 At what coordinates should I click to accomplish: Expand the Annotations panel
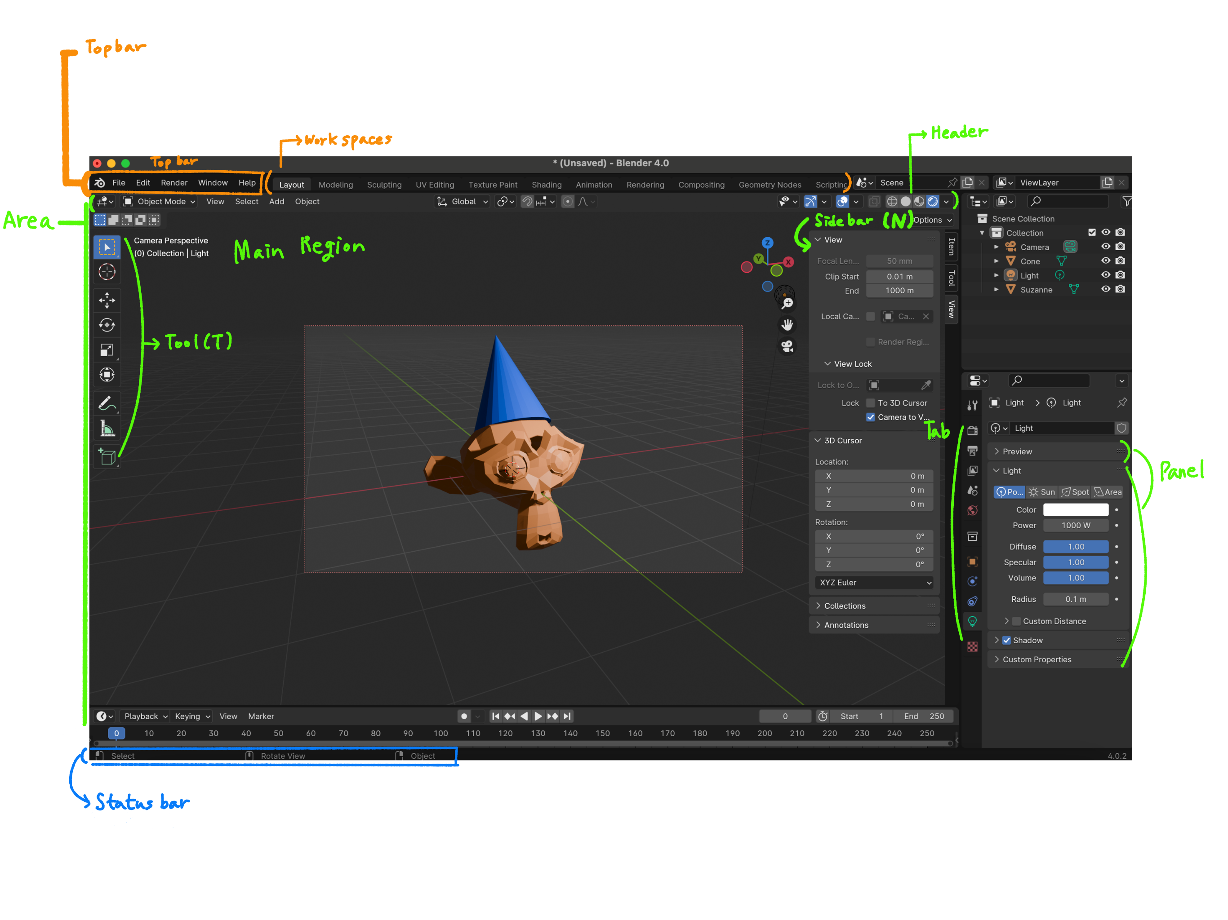(x=845, y=625)
